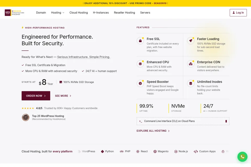This screenshot has width=251, height=167.
Task: Click the Custom Apps code icon
Action: click(196, 152)
